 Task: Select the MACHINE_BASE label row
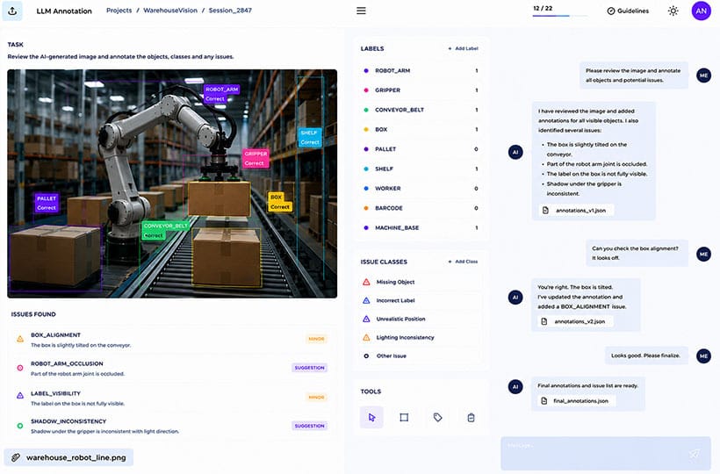pos(421,228)
